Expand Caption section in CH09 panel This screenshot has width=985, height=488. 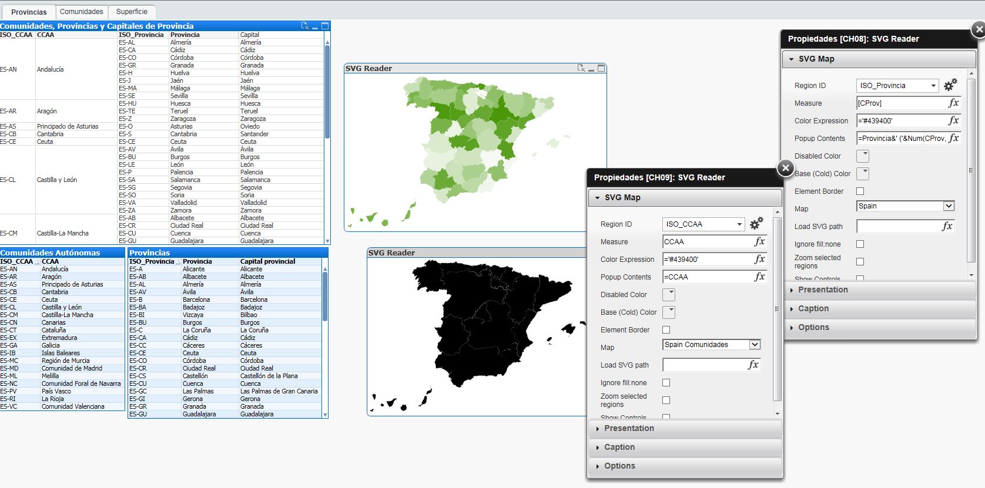[685, 447]
